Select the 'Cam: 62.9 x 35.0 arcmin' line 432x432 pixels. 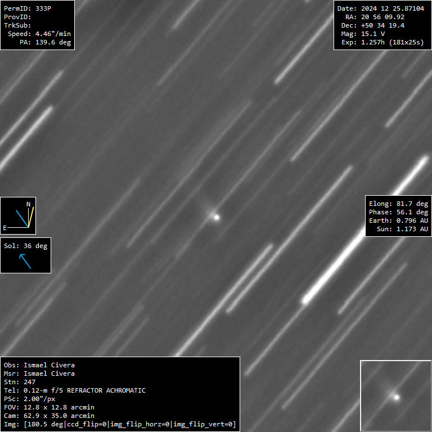coord(49,416)
